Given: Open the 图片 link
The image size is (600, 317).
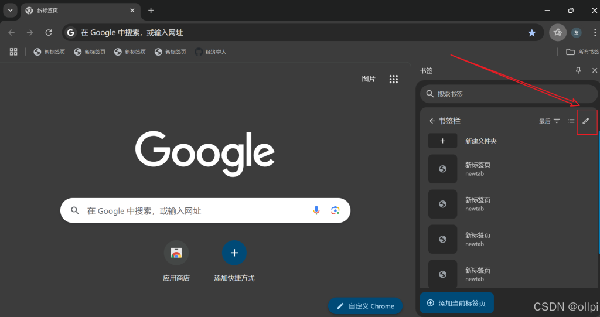Looking at the screenshot, I should 369,79.
